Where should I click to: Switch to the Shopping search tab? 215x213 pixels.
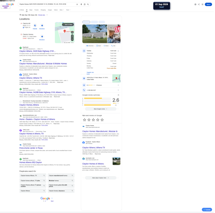[43, 10]
